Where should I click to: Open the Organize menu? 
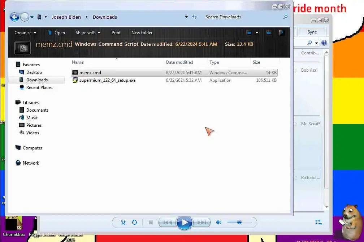tap(25, 33)
